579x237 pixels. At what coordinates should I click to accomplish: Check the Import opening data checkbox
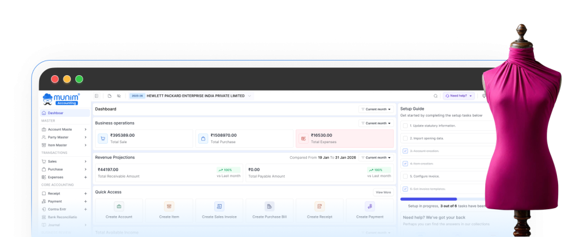(x=405, y=138)
